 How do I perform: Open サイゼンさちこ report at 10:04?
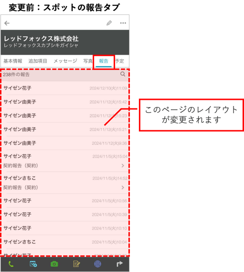click(x=65, y=242)
